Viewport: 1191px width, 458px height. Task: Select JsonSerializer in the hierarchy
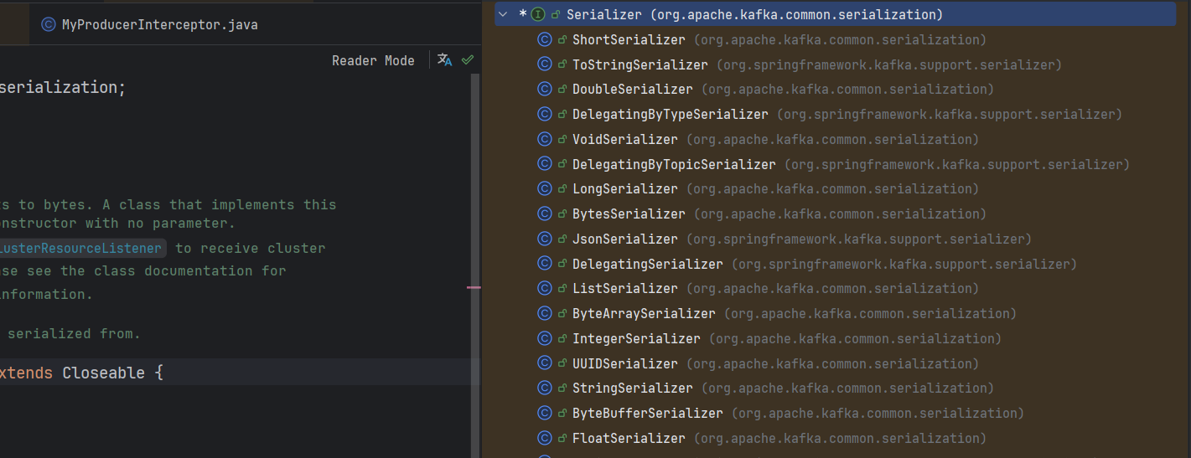pos(625,239)
